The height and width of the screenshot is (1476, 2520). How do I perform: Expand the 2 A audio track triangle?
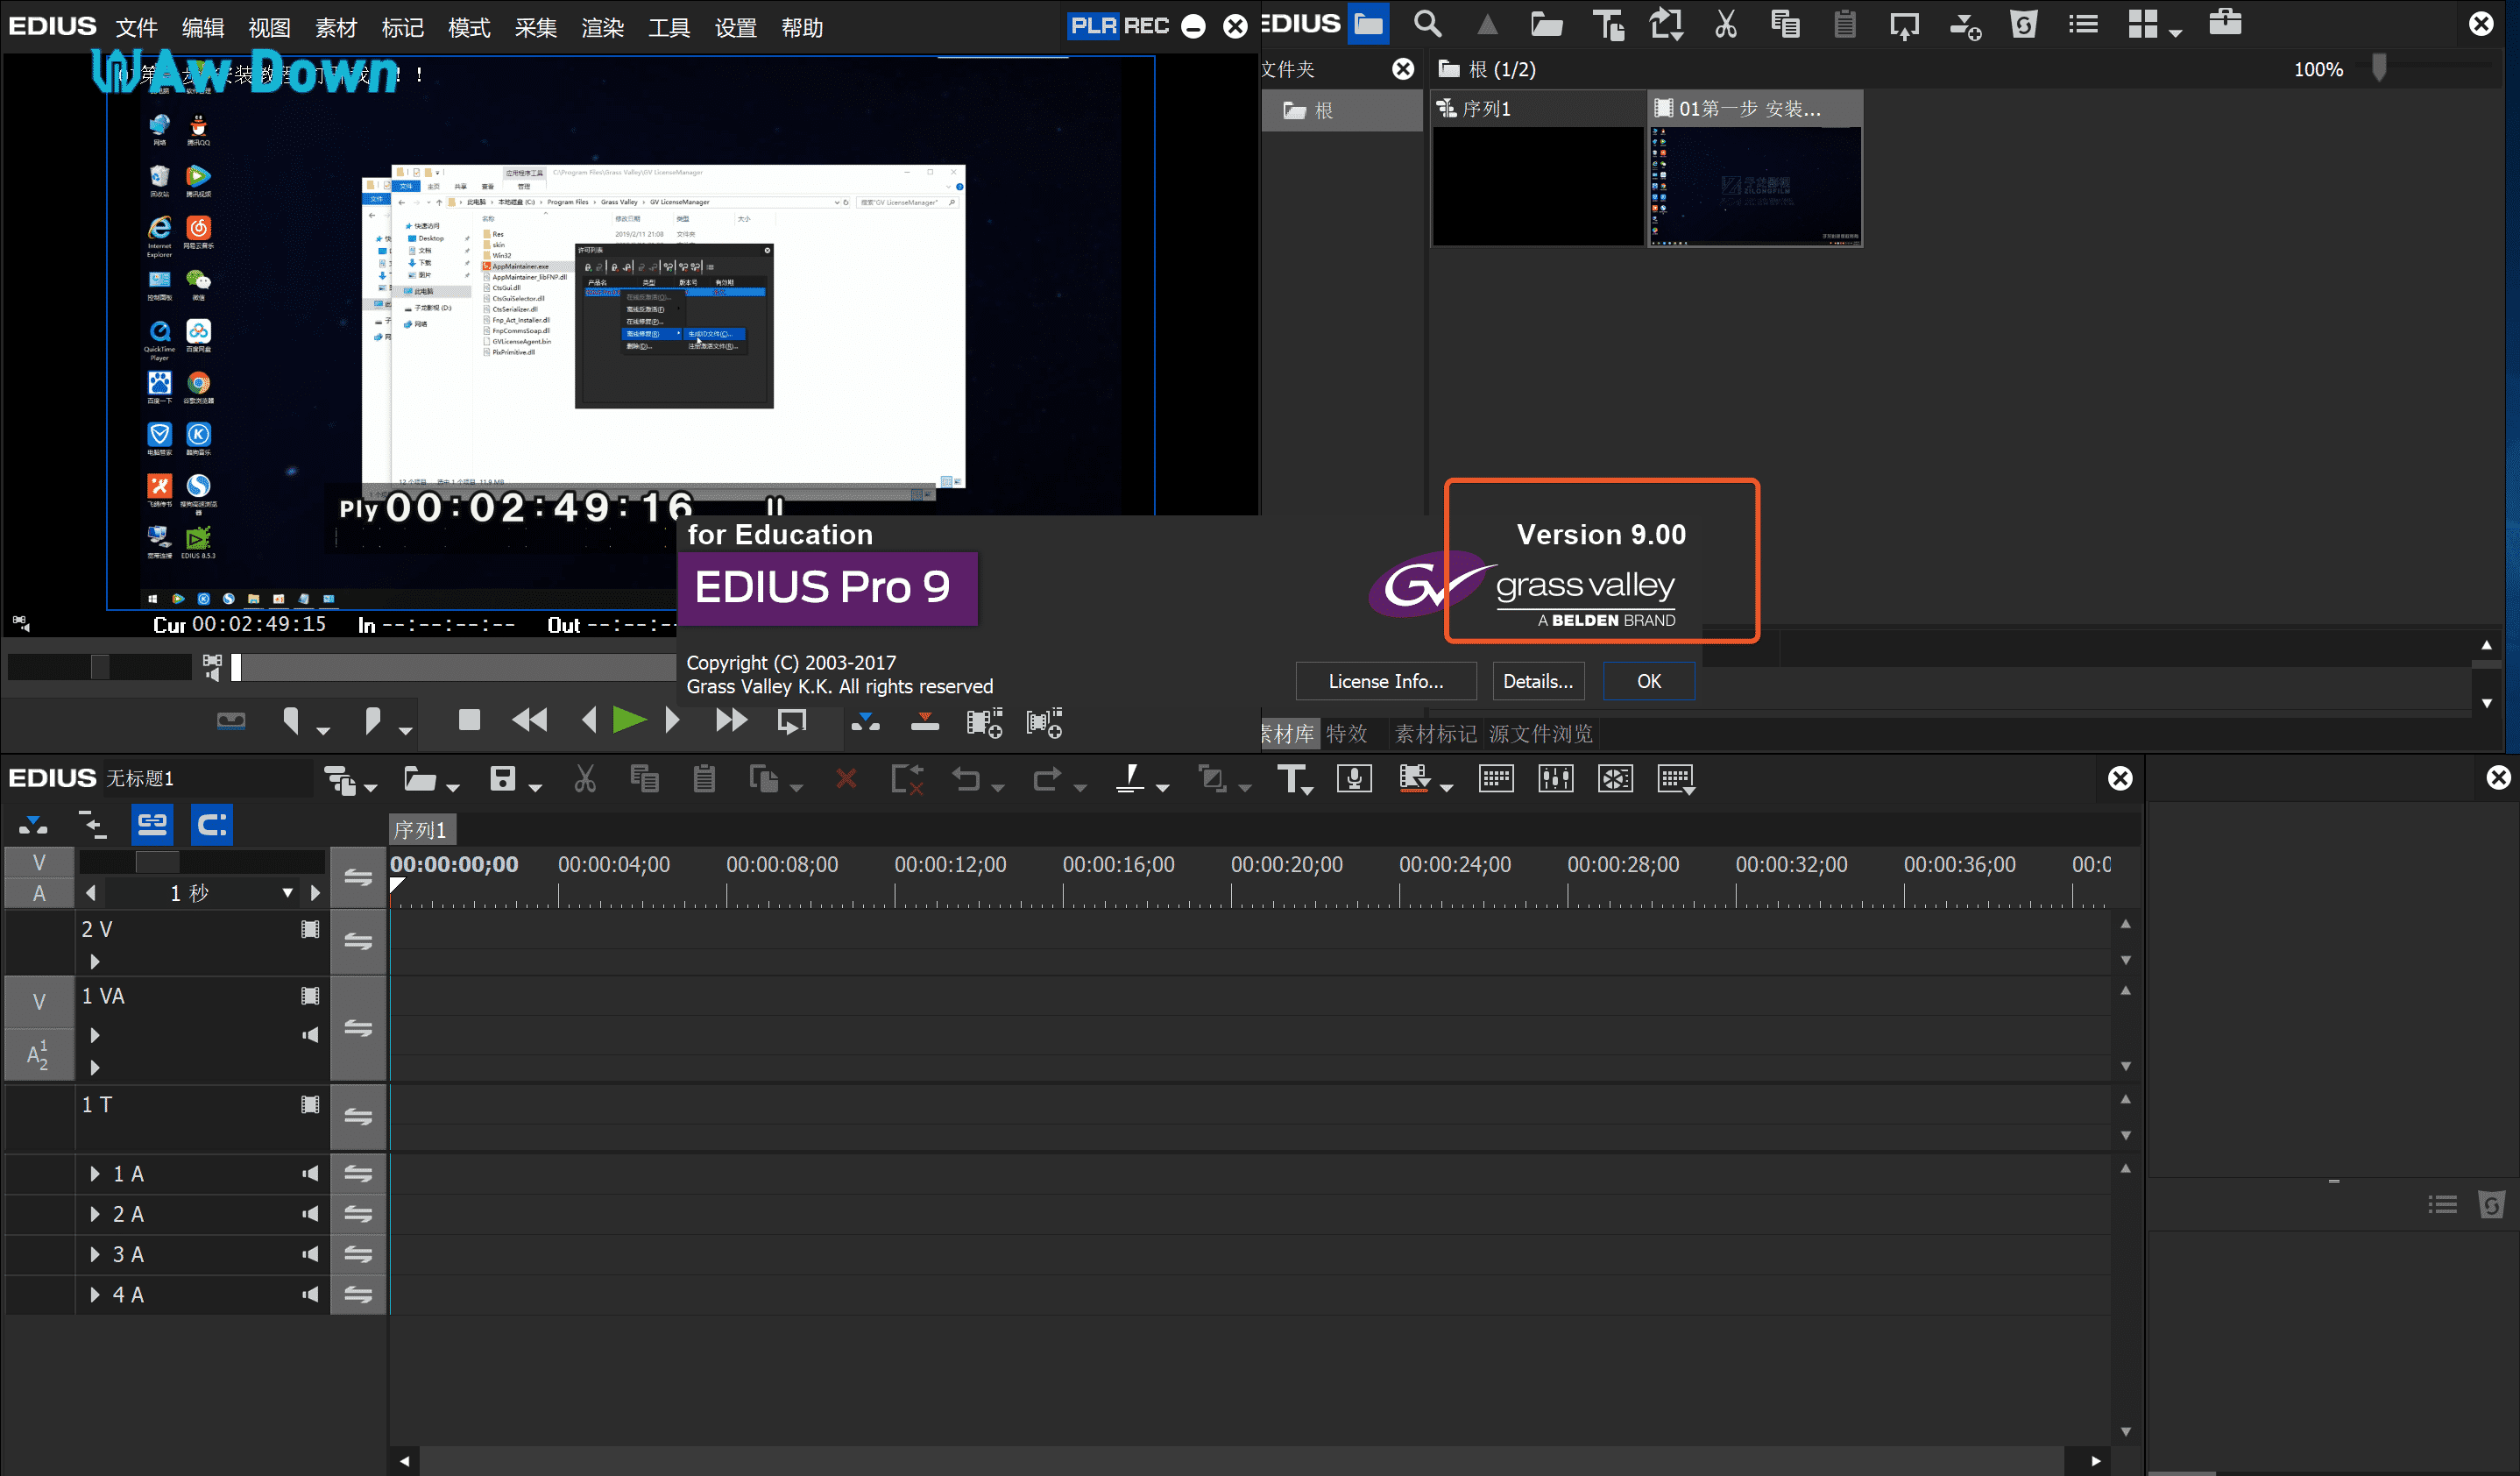(95, 1214)
